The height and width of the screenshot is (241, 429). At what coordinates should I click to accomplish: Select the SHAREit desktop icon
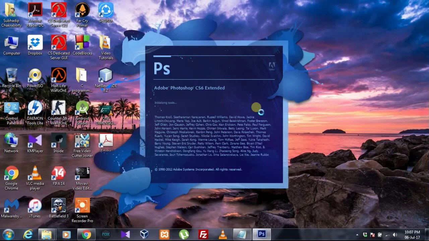[106, 13]
